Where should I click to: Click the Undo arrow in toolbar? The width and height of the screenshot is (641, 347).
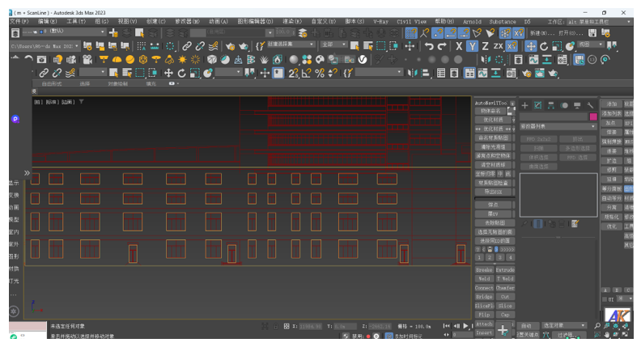429,46
